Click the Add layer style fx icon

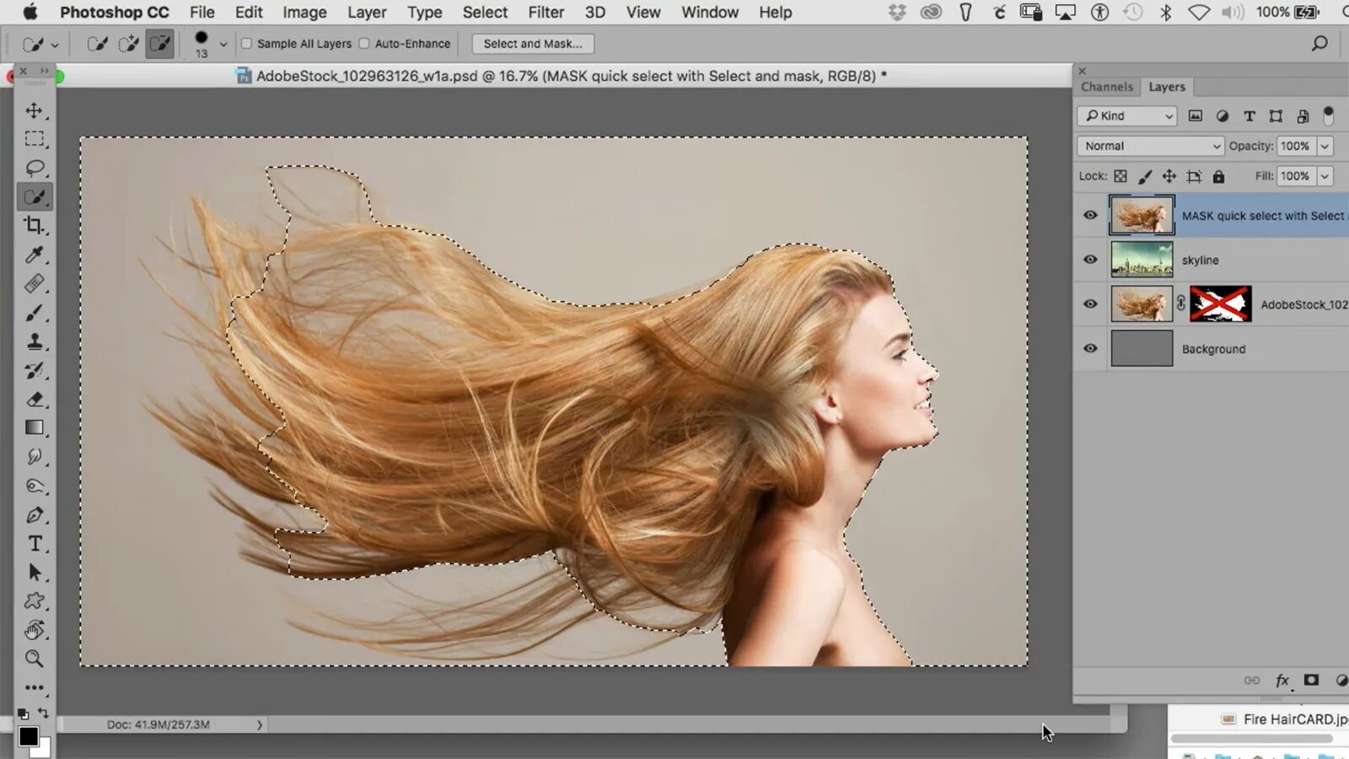coord(1282,681)
